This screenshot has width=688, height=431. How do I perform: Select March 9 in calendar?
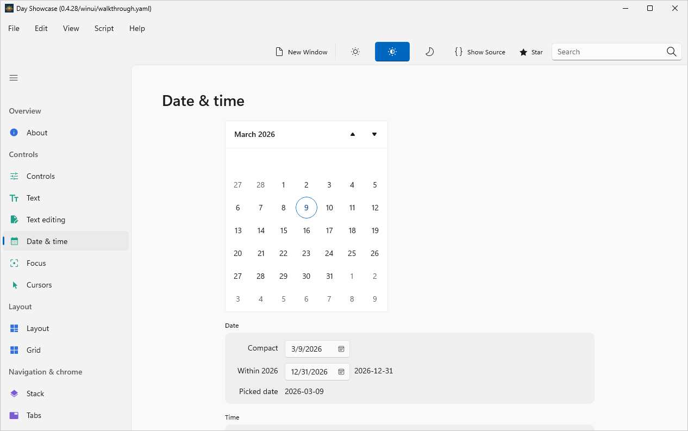[307, 208]
